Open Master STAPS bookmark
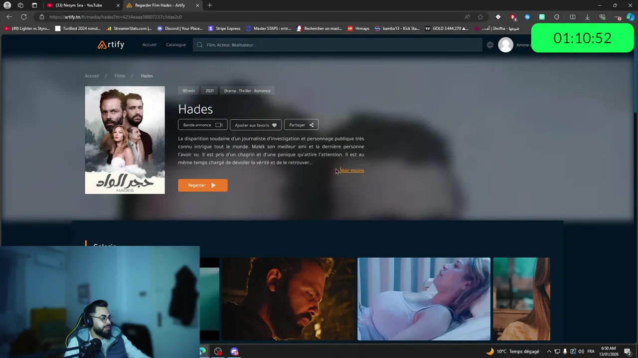Screen dimensions: 638x358 (x=269, y=28)
